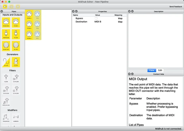Choose the HARMON modifier pipe
The image size is (184, 131).
point(16,118)
